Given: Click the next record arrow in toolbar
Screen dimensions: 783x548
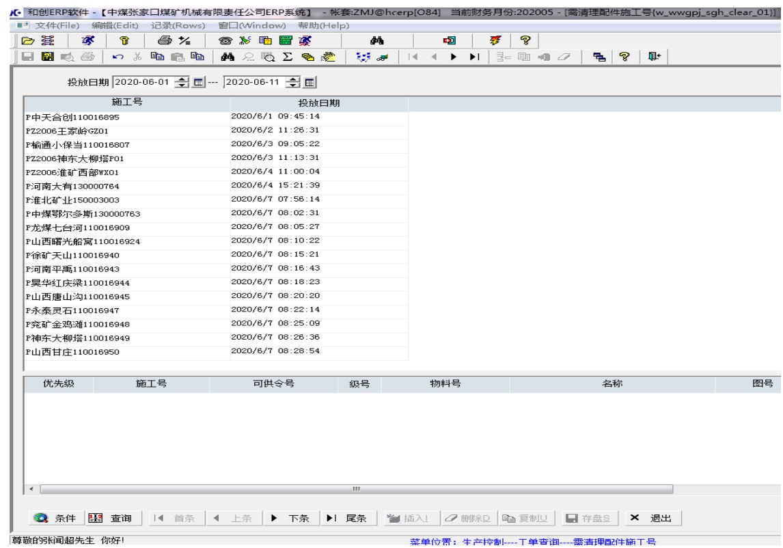Looking at the screenshot, I should (454, 57).
